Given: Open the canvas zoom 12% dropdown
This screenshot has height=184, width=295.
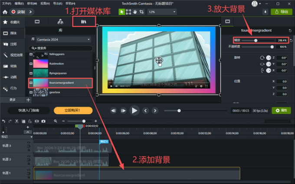Looking at the screenshot, I should coord(162,12).
